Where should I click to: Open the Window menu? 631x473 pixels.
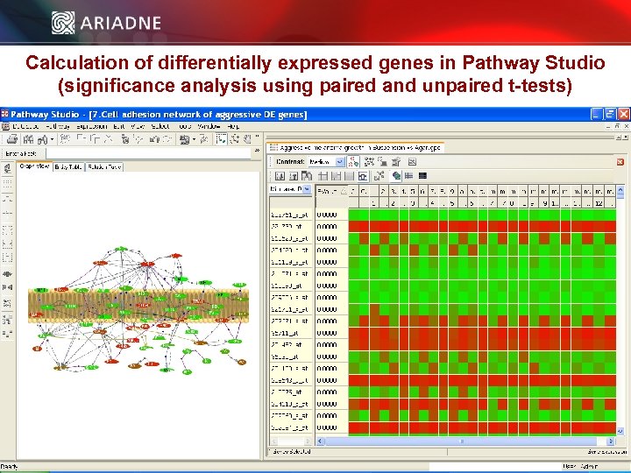pos(209,126)
